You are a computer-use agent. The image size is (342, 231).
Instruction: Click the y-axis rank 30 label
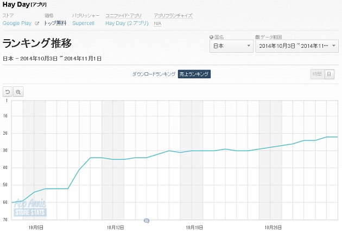click(5, 151)
